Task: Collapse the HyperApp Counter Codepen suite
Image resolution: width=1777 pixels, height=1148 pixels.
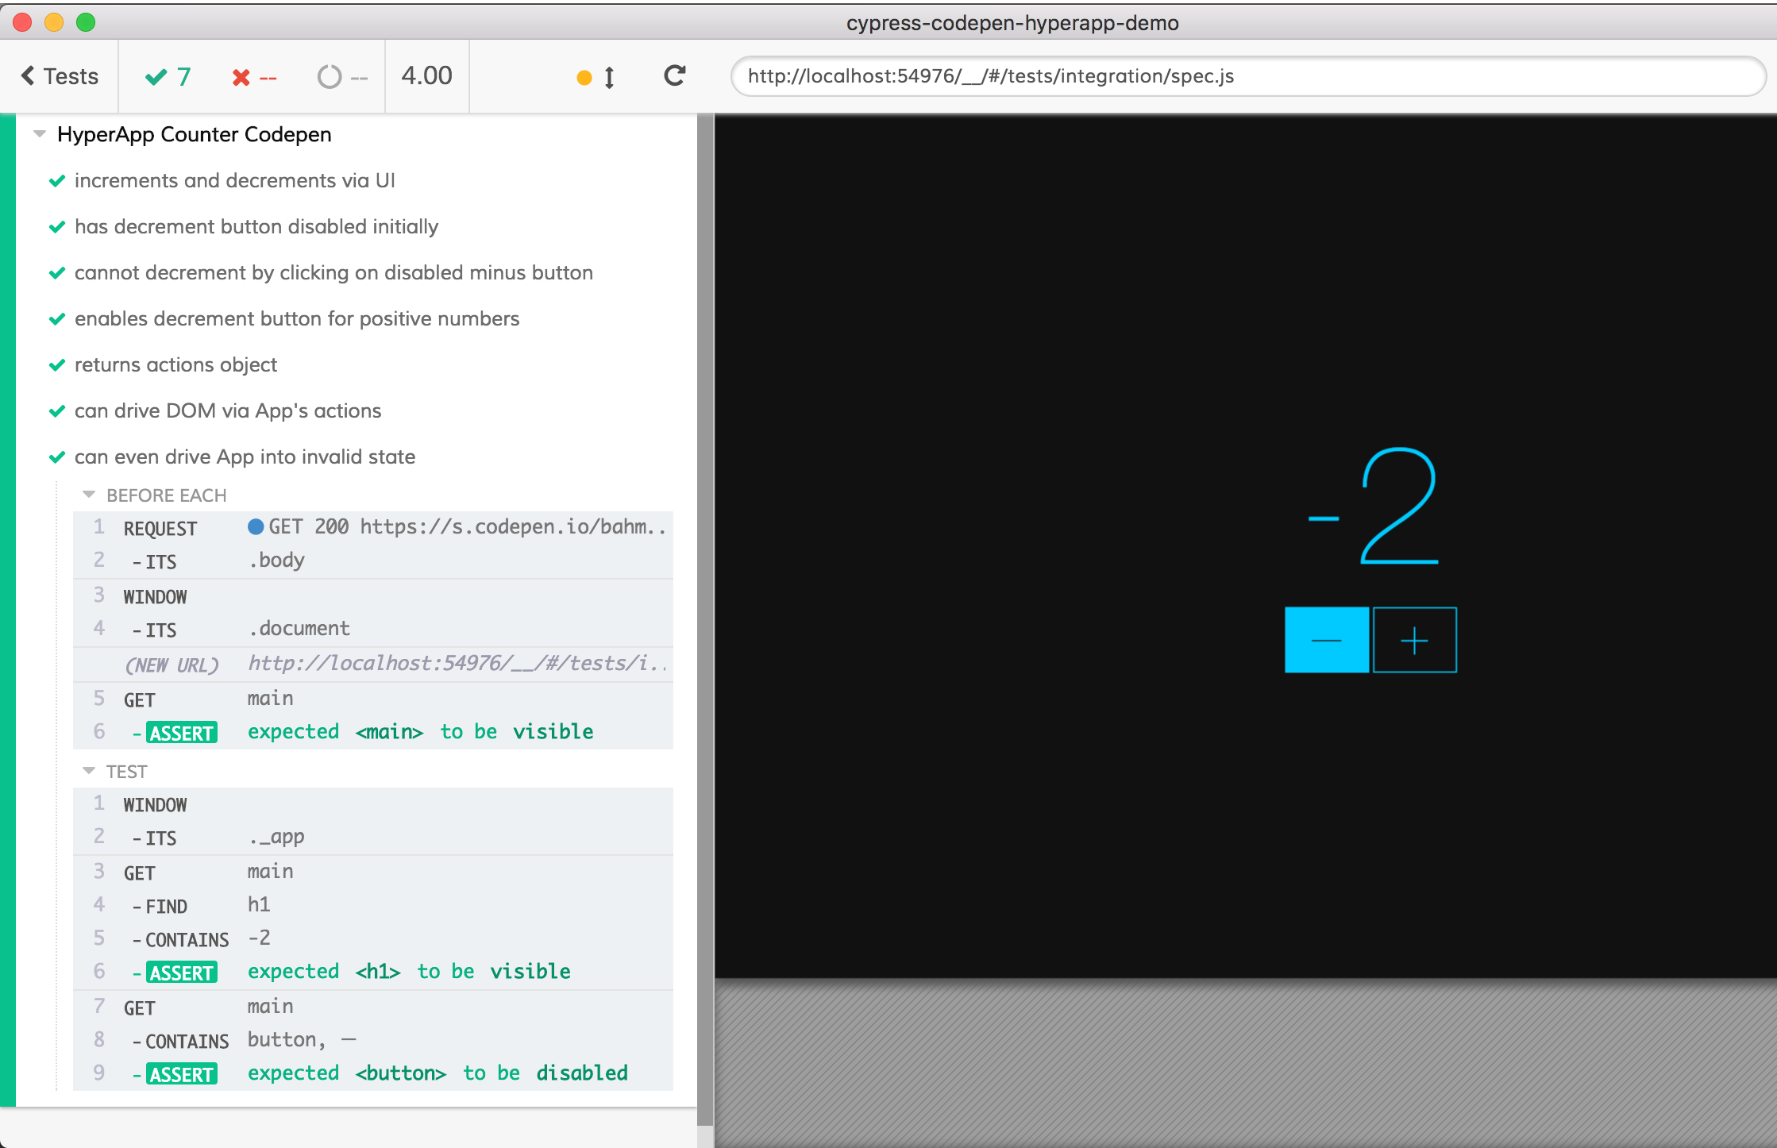Action: [40, 134]
